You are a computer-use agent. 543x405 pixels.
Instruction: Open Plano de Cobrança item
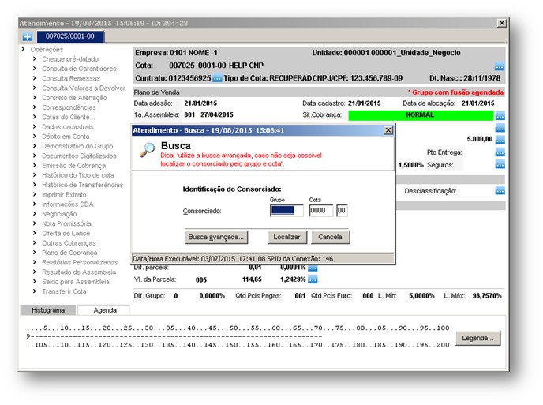[69, 253]
